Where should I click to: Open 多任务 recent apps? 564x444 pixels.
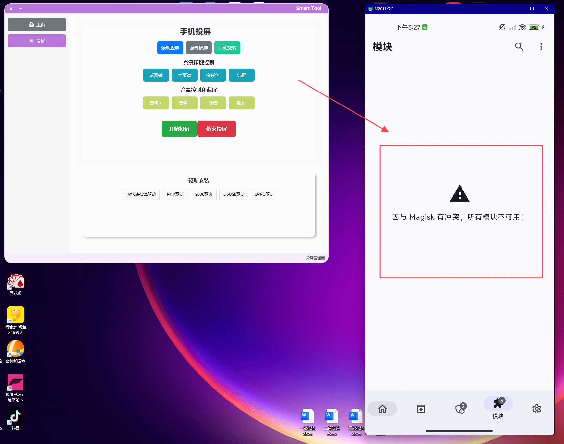coord(213,75)
